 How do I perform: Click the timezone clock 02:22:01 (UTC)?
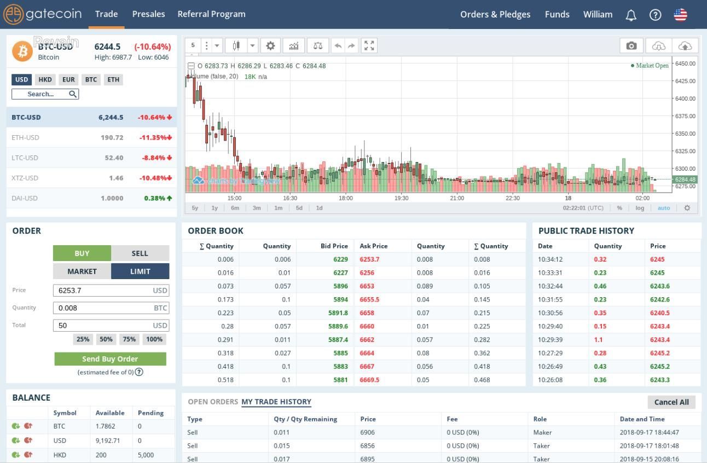(583, 208)
